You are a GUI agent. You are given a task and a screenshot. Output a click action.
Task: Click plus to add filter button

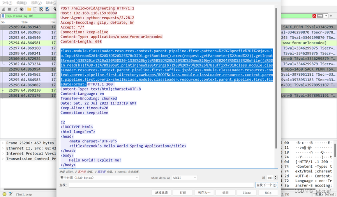pos(331,16)
